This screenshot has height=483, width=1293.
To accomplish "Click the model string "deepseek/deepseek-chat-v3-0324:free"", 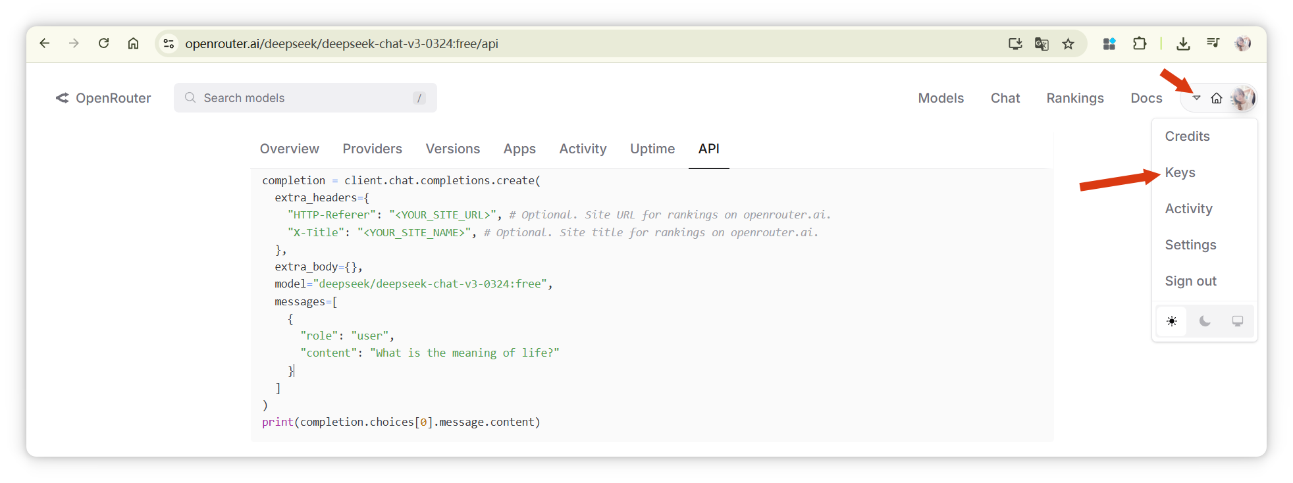I will (x=430, y=284).
